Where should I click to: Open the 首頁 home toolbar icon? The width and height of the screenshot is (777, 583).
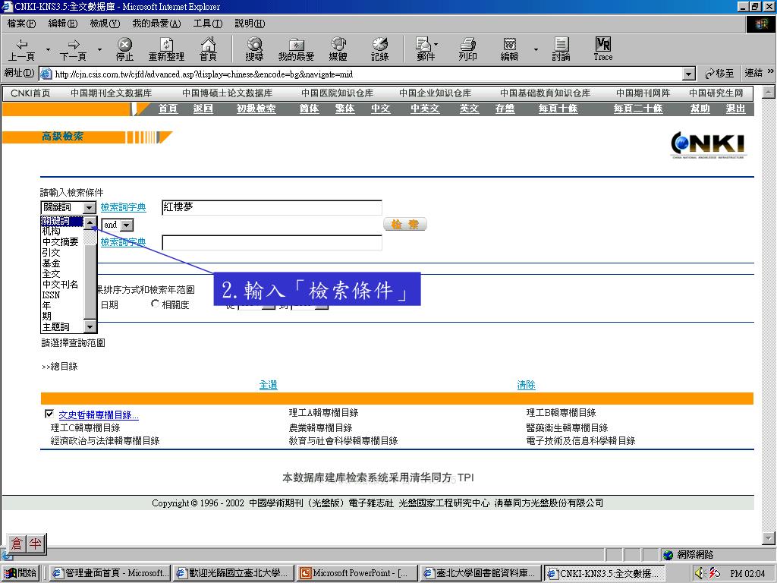coord(208,49)
